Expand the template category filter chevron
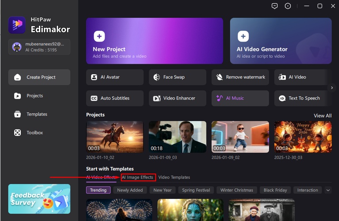339x221 pixels. [x=328, y=190]
